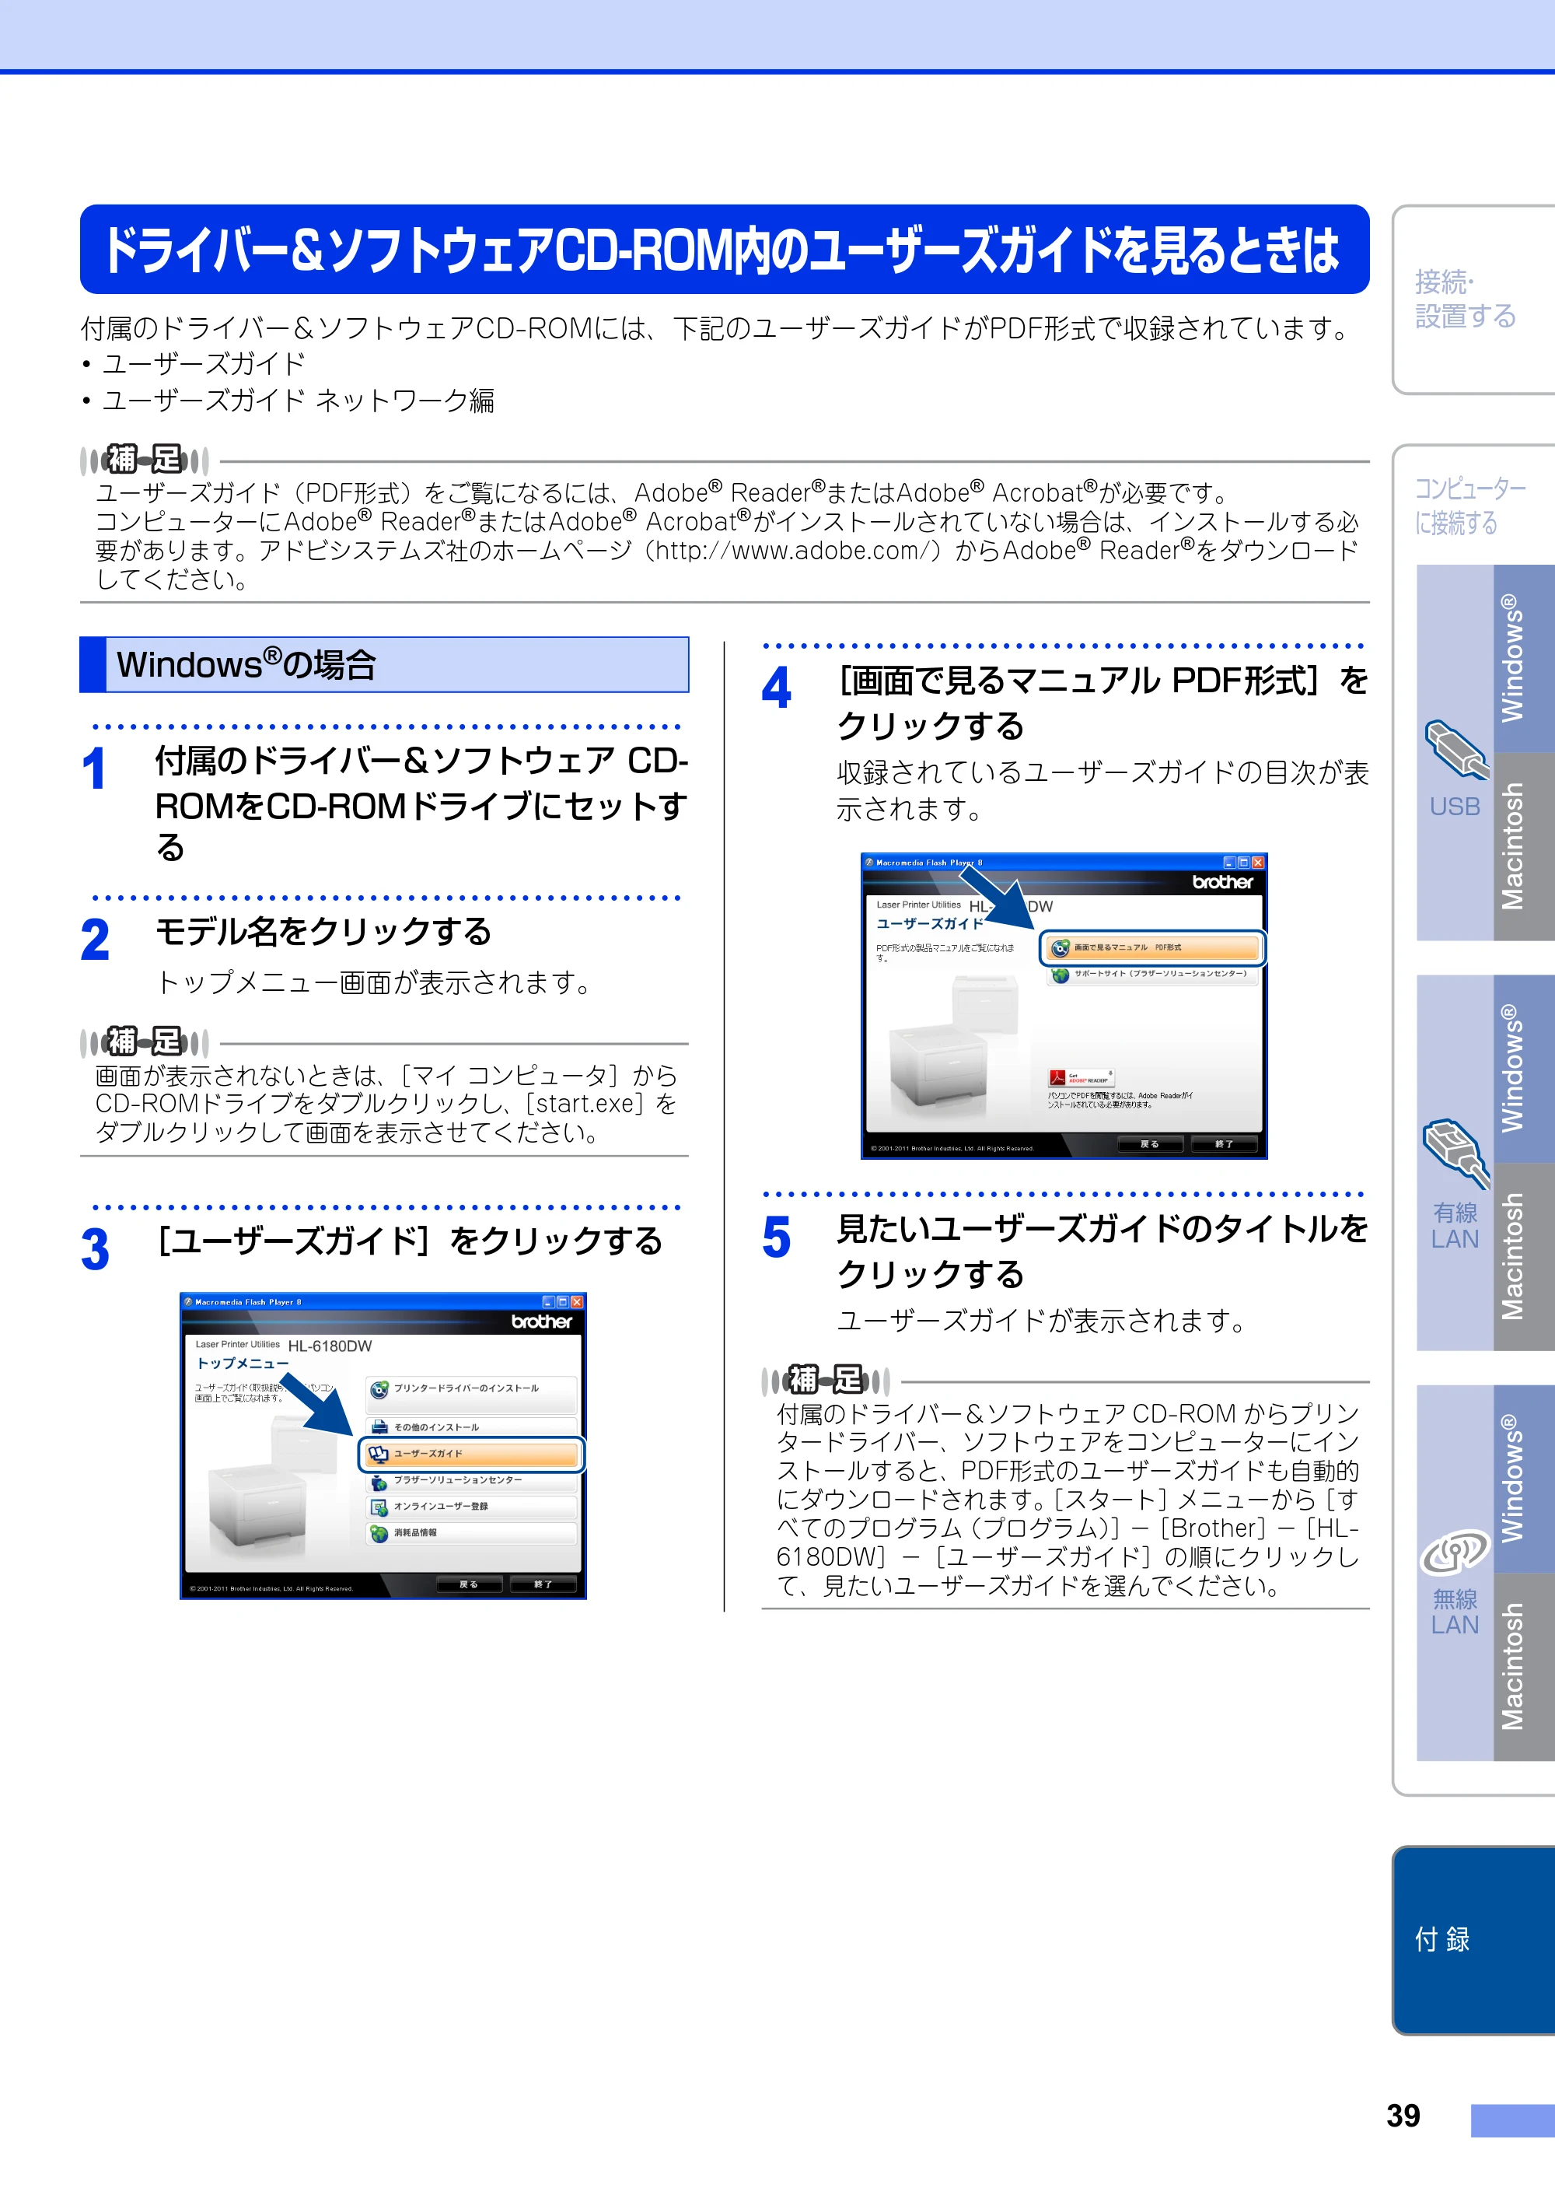The image size is (1555, 2195).
Task: Click the Windows®の場合 section heading
Action: click(x=384, y=664)
